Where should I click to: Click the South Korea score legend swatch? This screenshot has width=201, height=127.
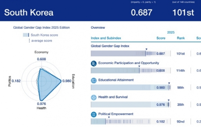point(26,35)
